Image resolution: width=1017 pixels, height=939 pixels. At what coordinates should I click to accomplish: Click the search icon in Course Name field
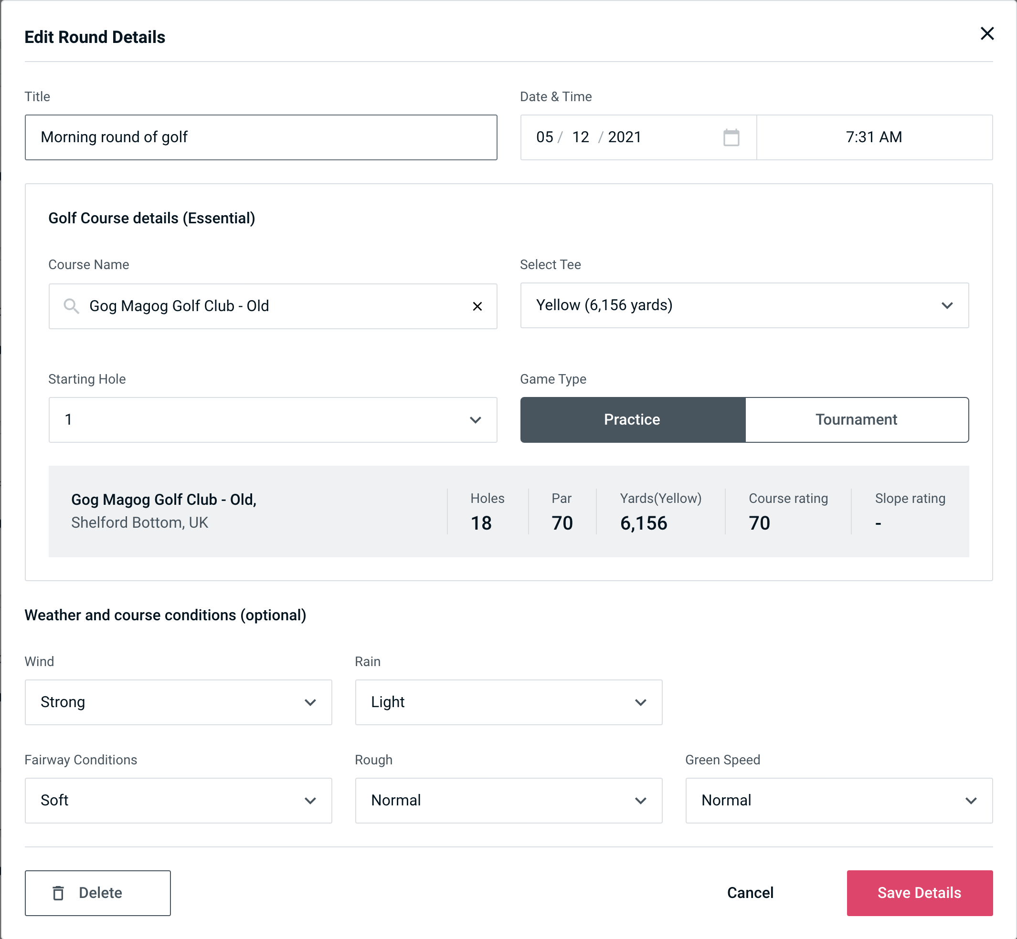[70, 305]
